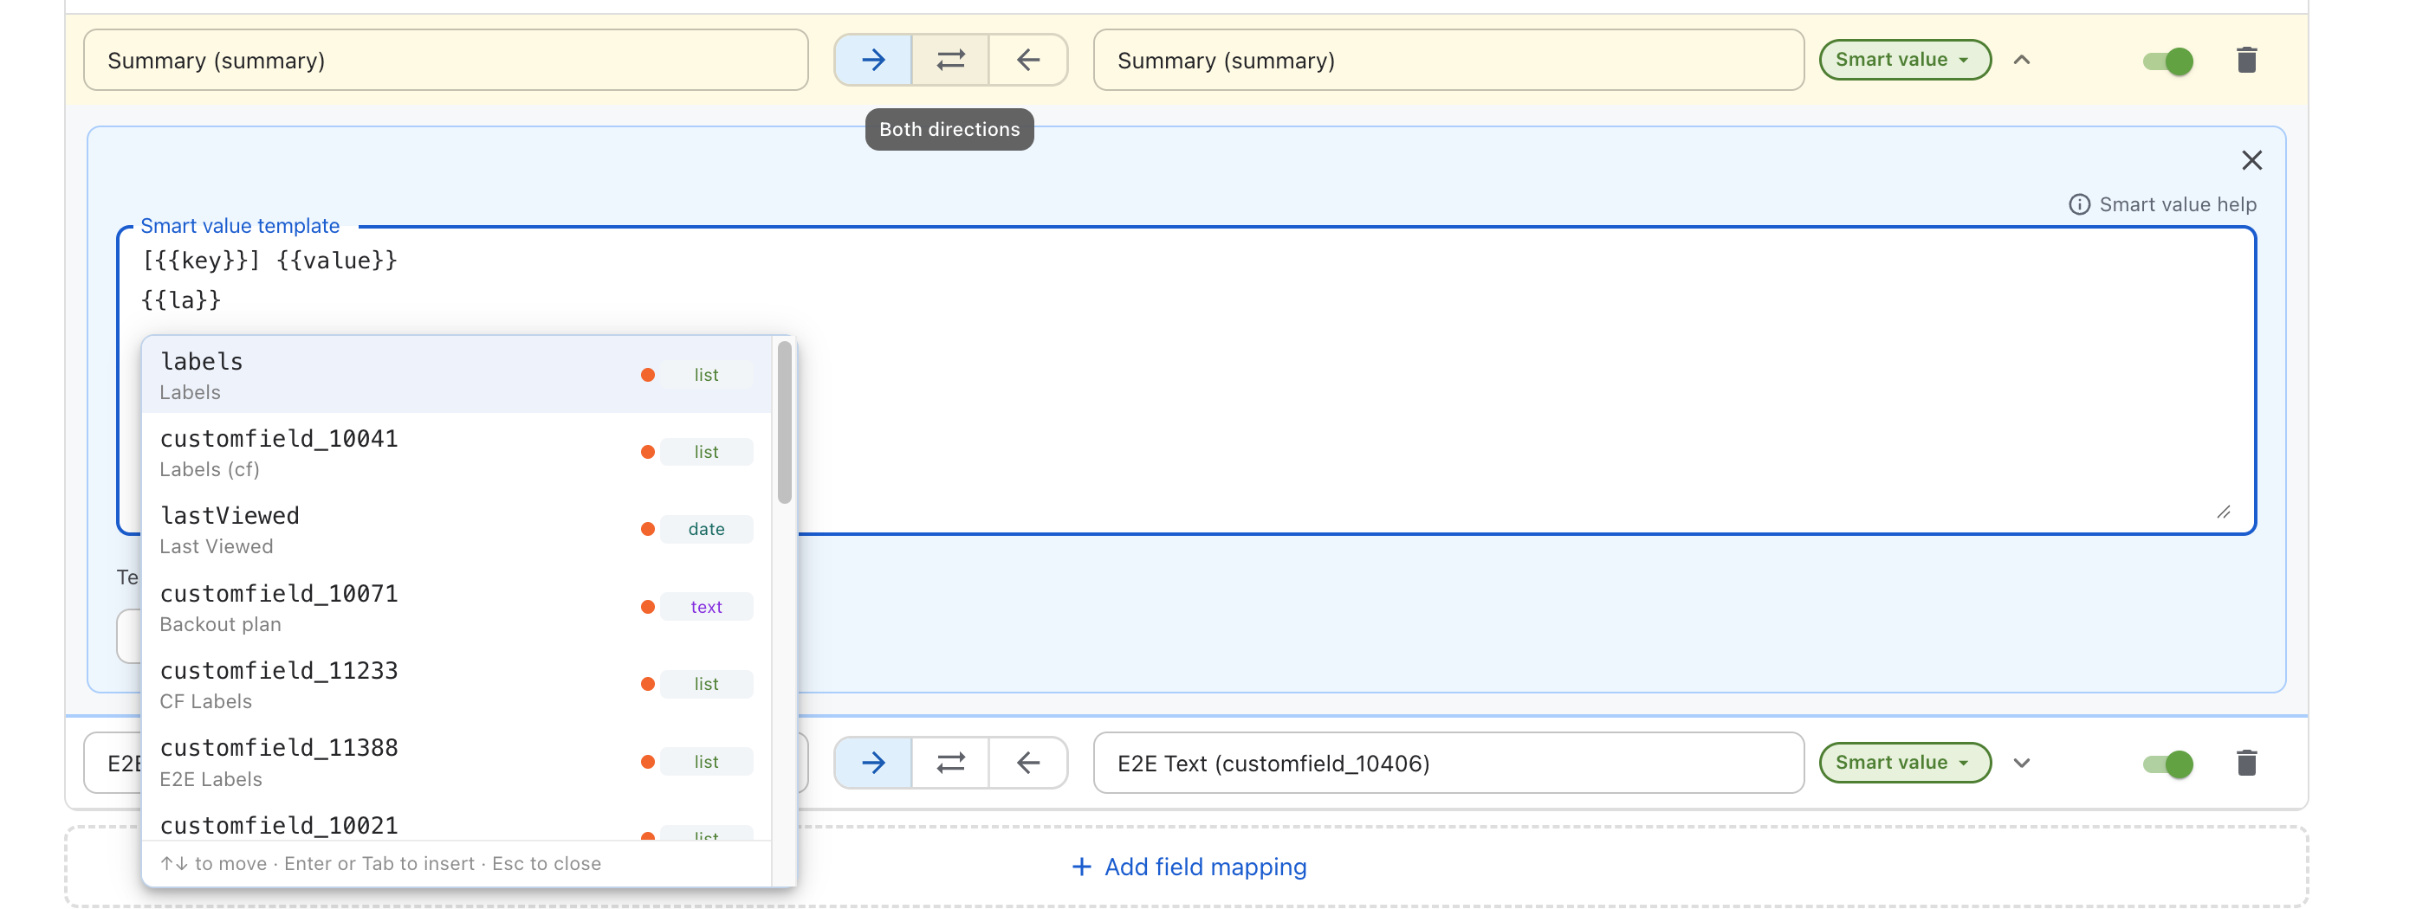Screen dimensions: 2429x909
Task: Choose the lastViewed suggestion
Action: (x=457, y=530)
